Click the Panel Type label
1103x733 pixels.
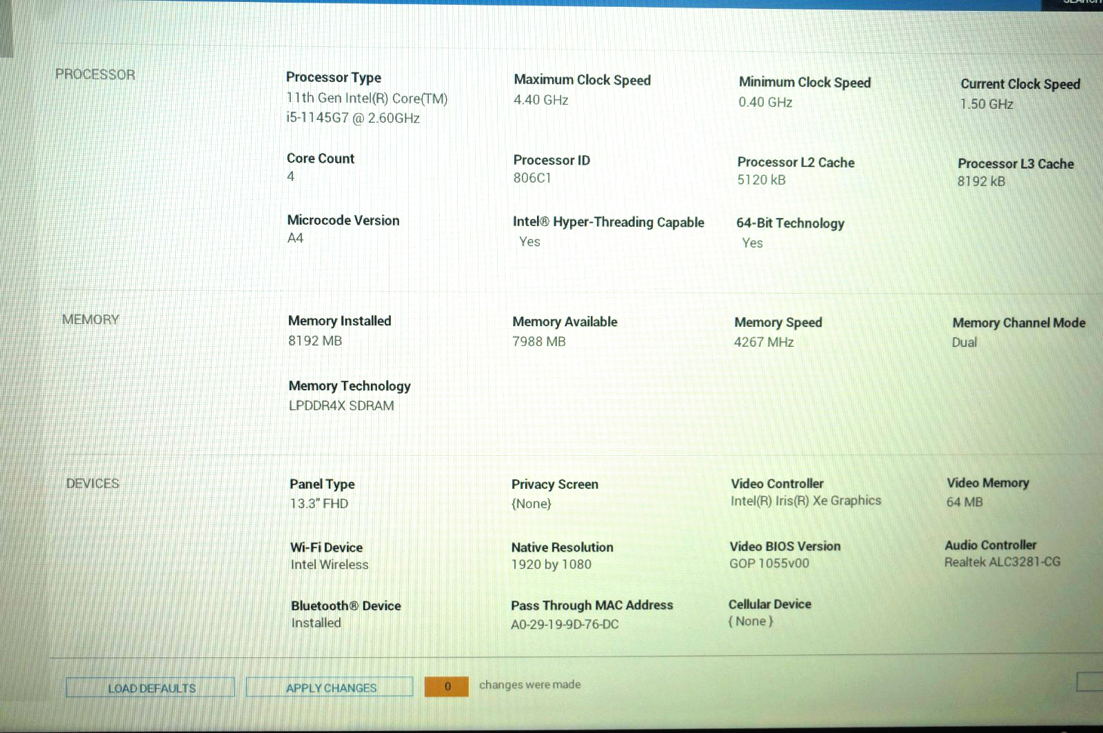[x=322, y=484]
